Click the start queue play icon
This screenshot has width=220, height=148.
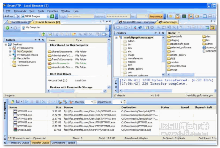pos(27,102)
